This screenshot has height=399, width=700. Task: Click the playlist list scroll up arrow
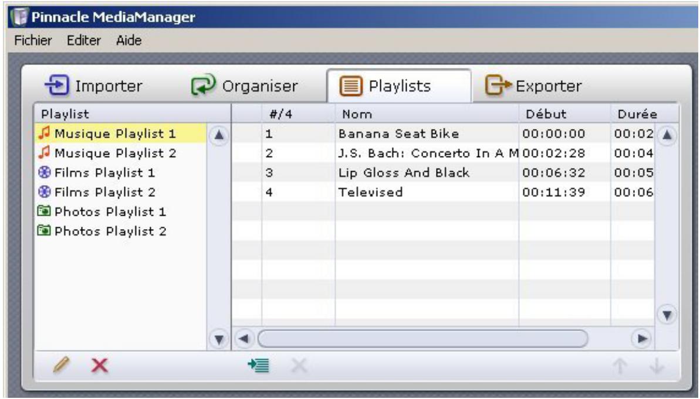click(219, 135)
